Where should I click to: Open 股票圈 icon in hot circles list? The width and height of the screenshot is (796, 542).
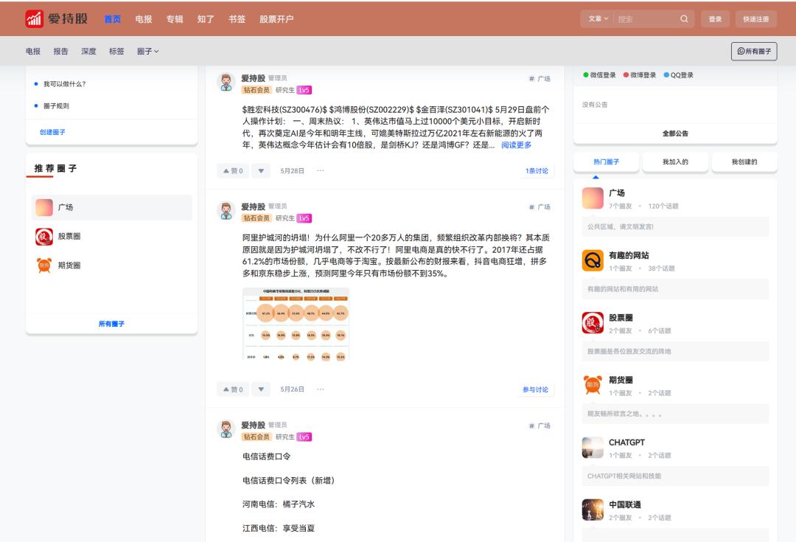tap(593, 323)
